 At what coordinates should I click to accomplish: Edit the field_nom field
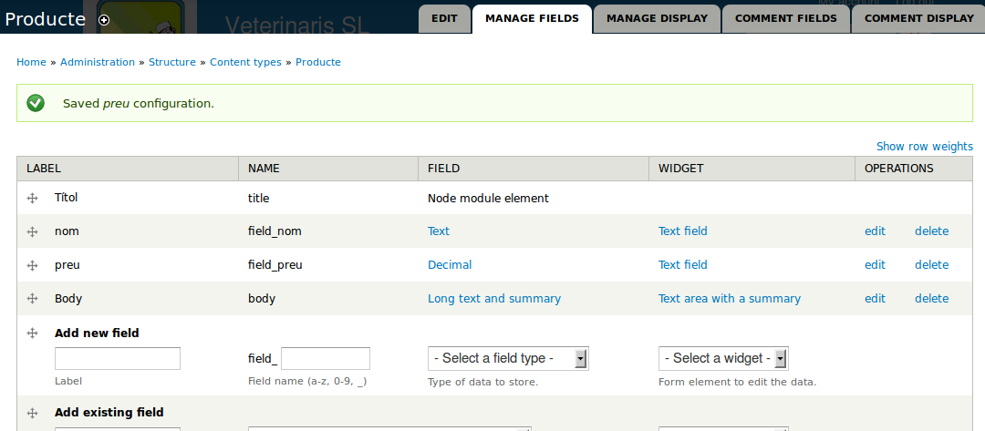pos(875,231)
